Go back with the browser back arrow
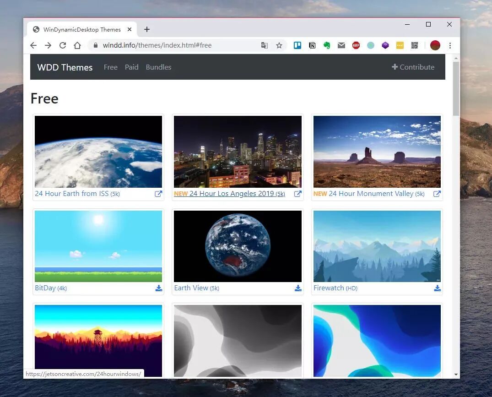The image size is (492, 397). coord(33,45)
